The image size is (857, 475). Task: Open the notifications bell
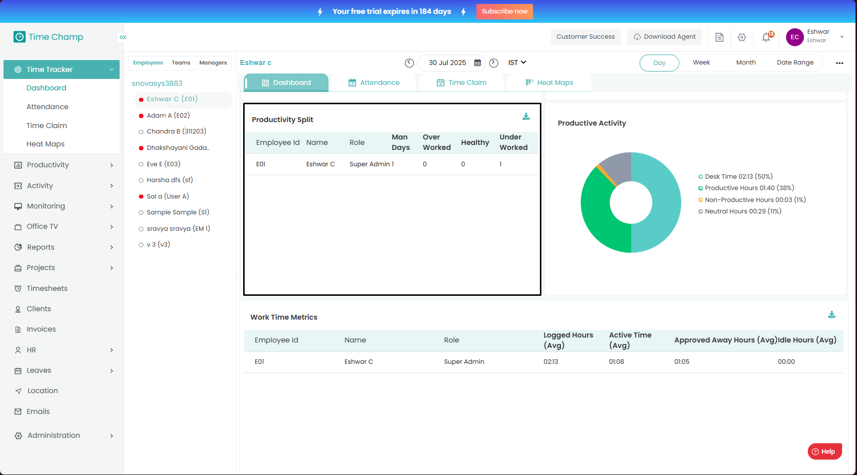point(766,37)
